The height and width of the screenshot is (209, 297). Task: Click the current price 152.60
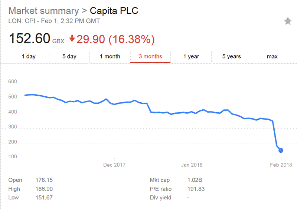29,39
